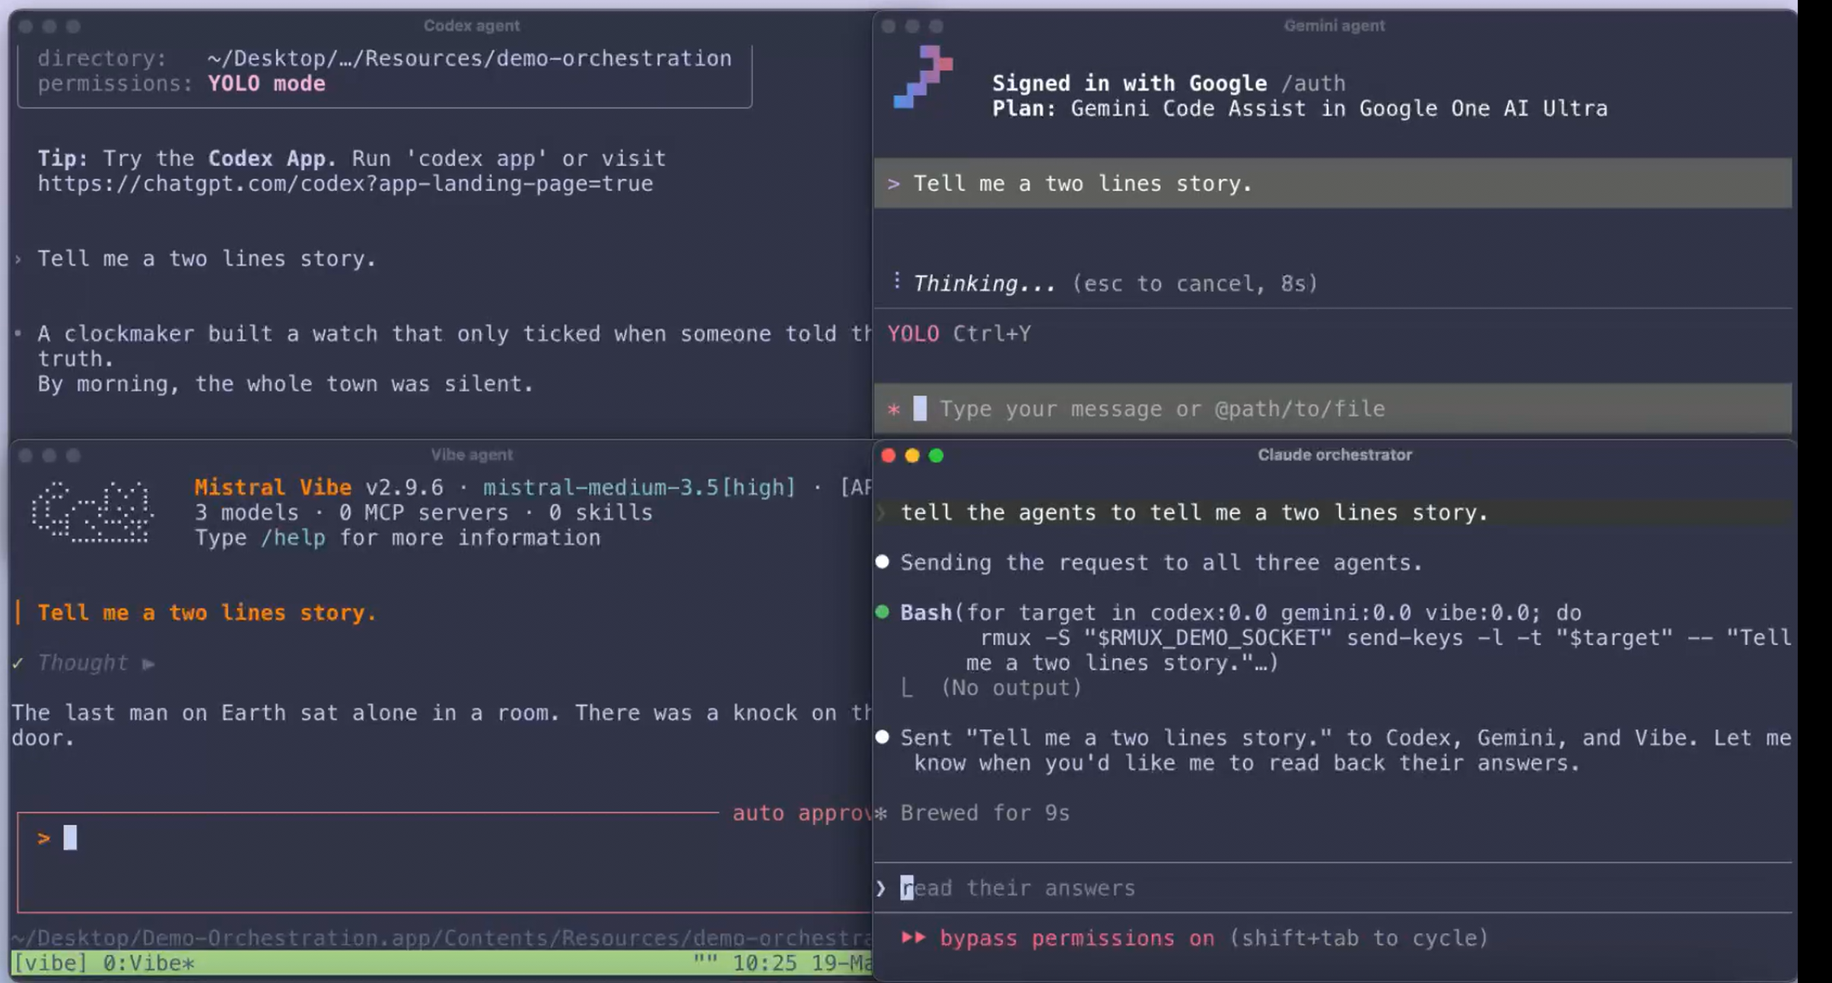Click "Sending the request to all three agents."
This screenshot has width=1832, height=983.
[x=1162, y=562]
